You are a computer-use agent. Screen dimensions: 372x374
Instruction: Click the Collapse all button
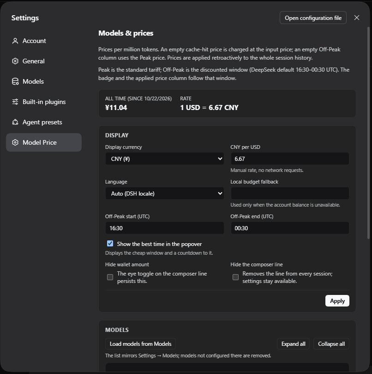[x=331, y=343]
